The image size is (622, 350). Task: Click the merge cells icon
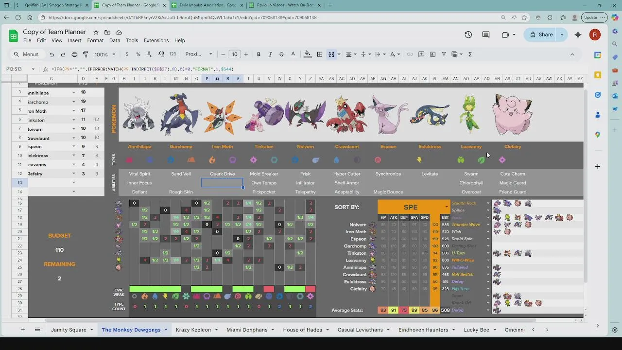[x=331, y=54]
